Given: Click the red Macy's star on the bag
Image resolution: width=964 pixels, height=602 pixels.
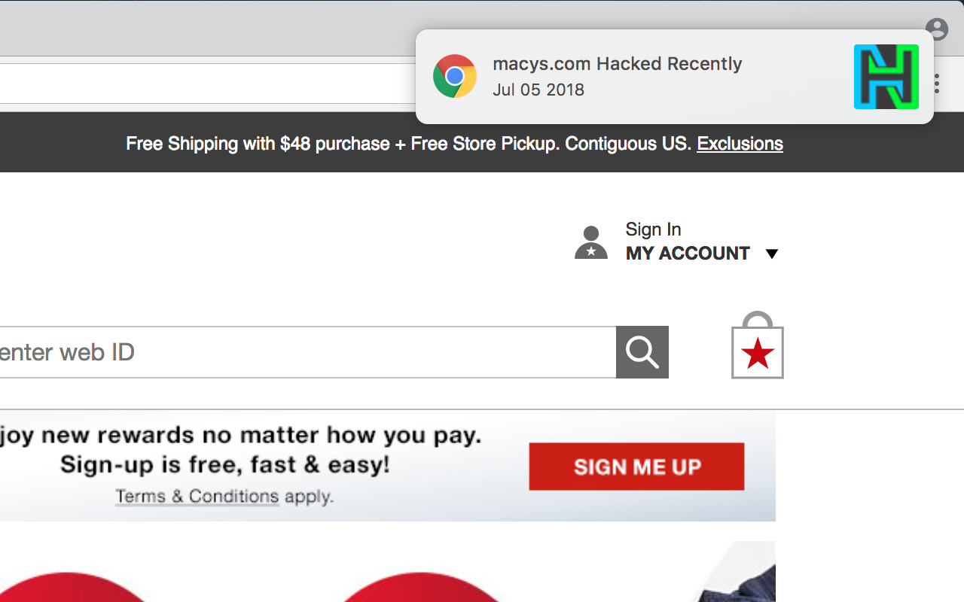Looking at the screenshot, I should point(757,354).
